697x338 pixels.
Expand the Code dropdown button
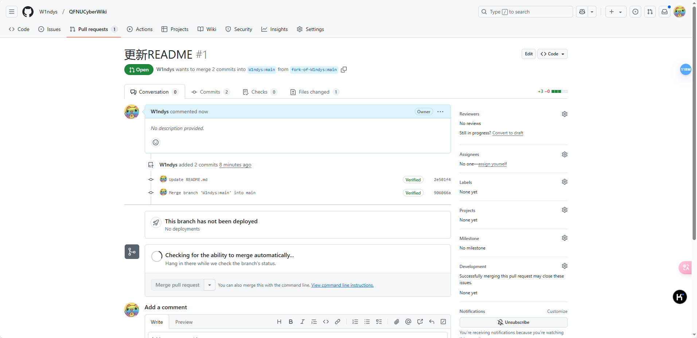pyautogui.click(x=552, y=54)
